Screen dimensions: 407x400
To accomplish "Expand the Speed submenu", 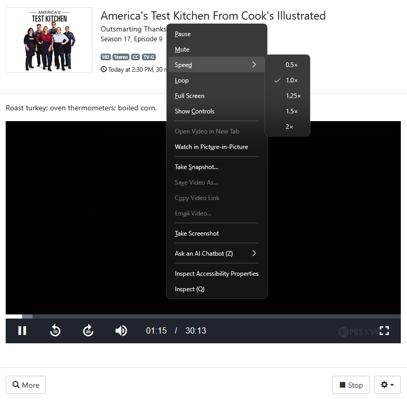I will click(x=216, y=65).
